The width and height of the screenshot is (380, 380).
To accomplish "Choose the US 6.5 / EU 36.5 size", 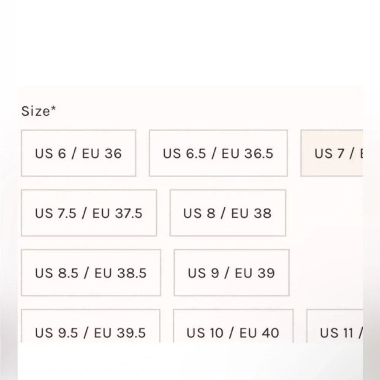I will [218, 153].
